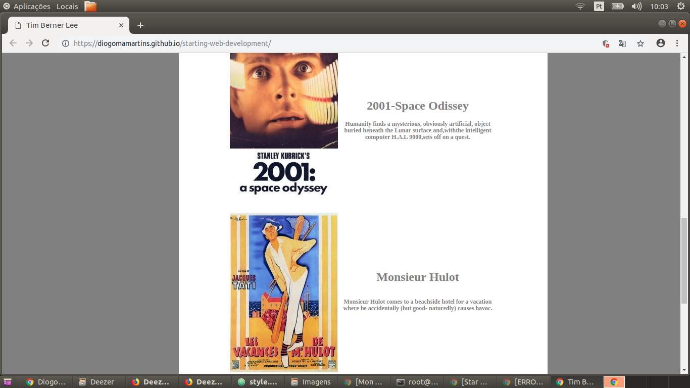Switch to the [ERRO... Chrome window

pyautogui.click(x=523, y=382)
